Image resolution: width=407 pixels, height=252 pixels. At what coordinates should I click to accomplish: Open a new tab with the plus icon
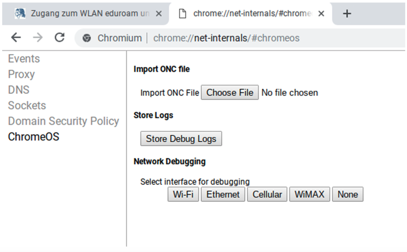tap(347, 13)
